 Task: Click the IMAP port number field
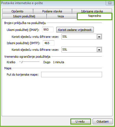point(48,30)
